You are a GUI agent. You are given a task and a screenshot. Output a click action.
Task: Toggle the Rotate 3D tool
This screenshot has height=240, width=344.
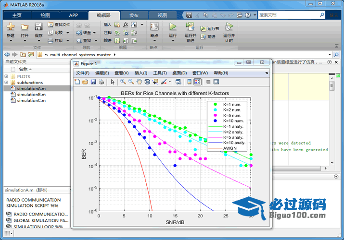147,82
